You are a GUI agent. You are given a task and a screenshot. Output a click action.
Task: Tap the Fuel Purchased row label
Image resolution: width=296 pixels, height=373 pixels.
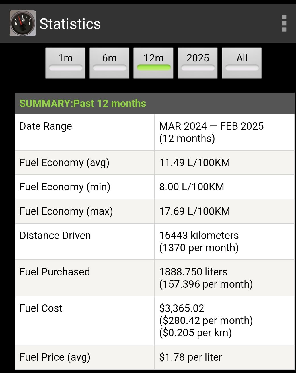[x=55, y=272]
